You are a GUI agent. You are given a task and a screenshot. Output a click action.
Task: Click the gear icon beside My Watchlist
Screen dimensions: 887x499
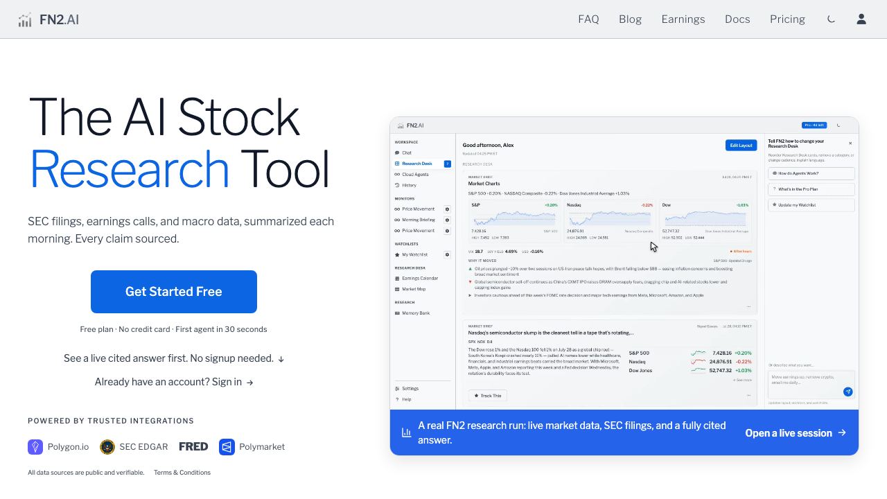pos(447,254)
